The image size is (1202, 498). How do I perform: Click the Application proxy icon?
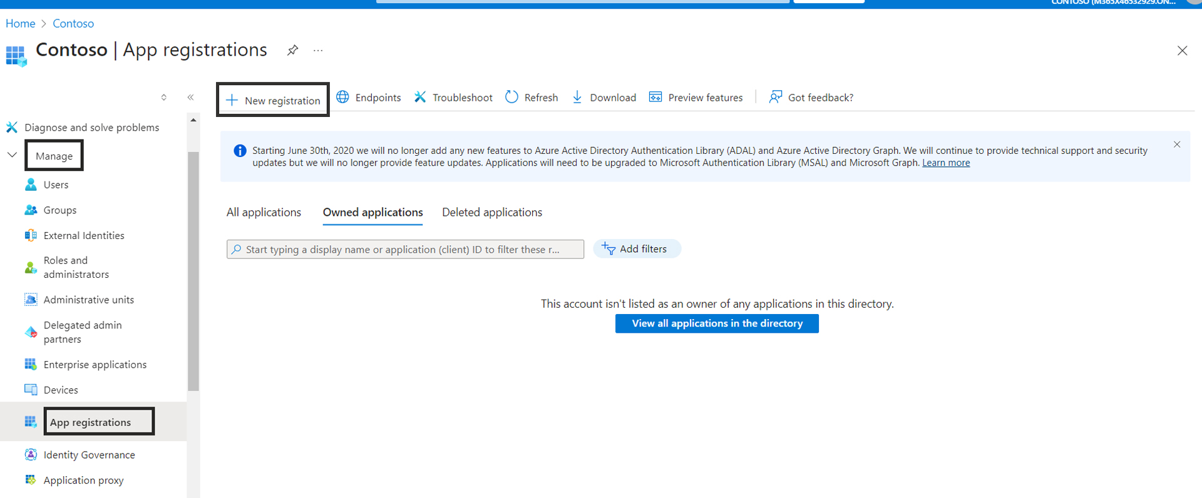click(x=31, y=480)
